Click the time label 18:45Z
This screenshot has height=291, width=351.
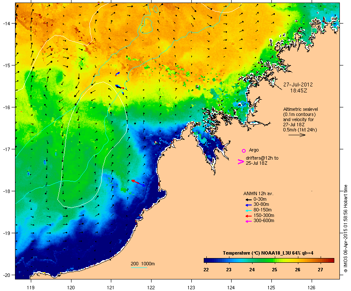tap(299, 91)
